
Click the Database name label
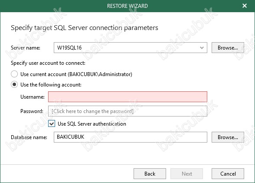click(29, 137)
